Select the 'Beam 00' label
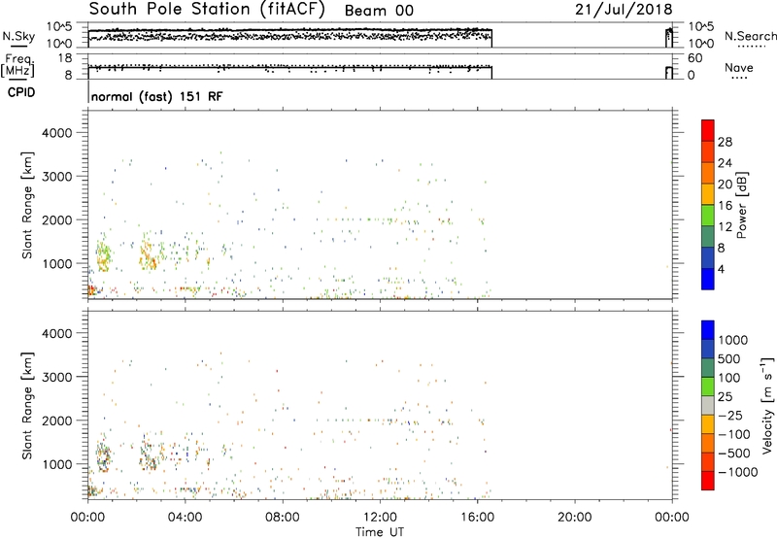The height and width of the screenshot is (538, 777). [379, 11]
